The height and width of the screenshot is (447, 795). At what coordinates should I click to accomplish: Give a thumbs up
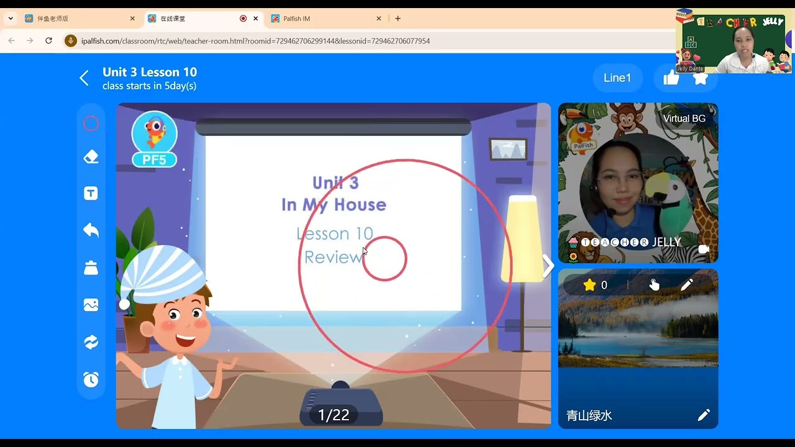pyautogui.click(x=671, y=78)
